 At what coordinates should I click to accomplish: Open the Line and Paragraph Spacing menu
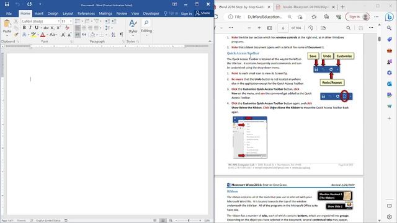(107, 28)
